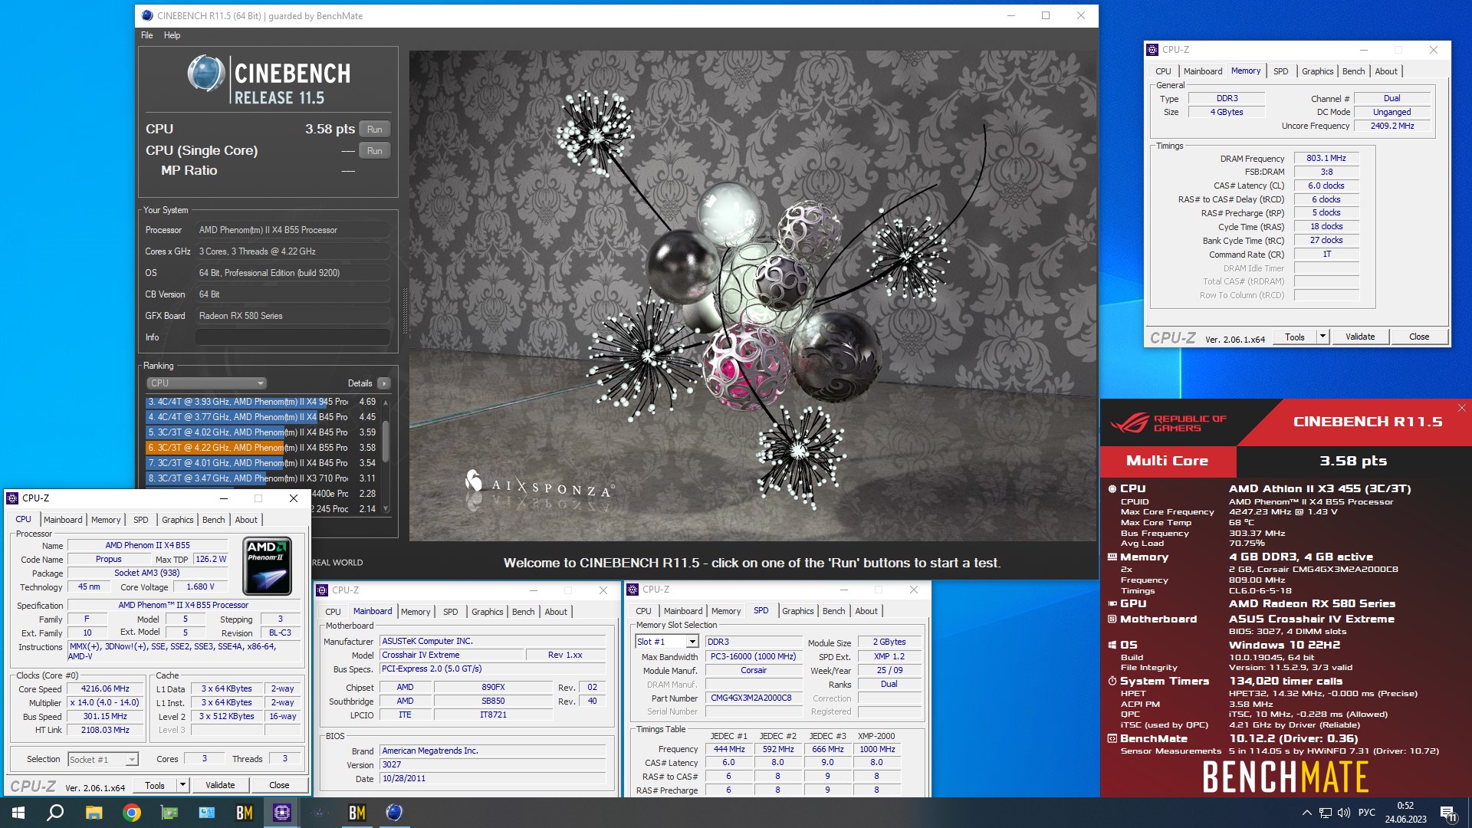1472x828 pixels.
Task: Open notification center with 11 badge
Action: click(1448, 813)
